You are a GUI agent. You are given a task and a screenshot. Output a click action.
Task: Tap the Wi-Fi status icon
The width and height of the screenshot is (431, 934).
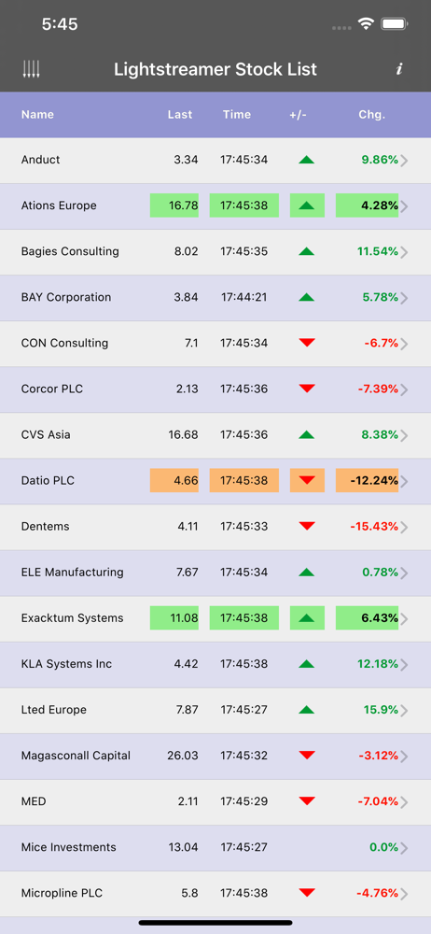pos(366,24)
